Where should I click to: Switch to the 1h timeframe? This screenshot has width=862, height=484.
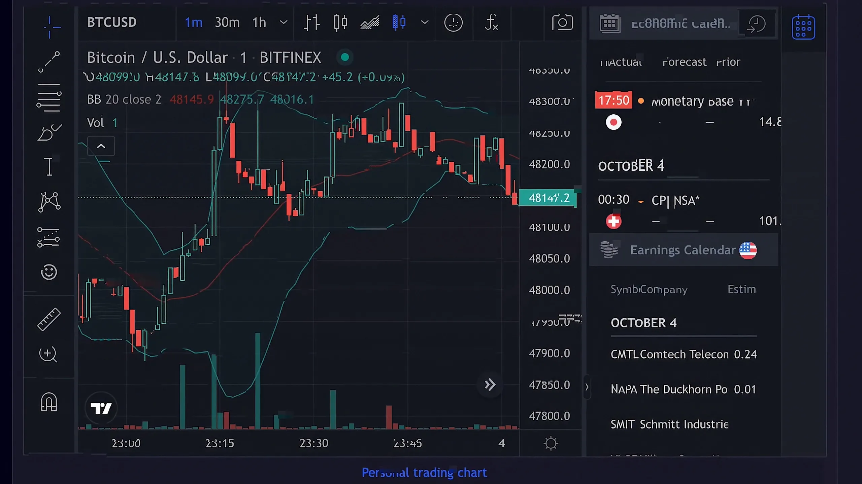point(259,23)
